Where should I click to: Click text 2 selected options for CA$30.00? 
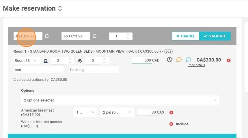(x=40, y=80)
